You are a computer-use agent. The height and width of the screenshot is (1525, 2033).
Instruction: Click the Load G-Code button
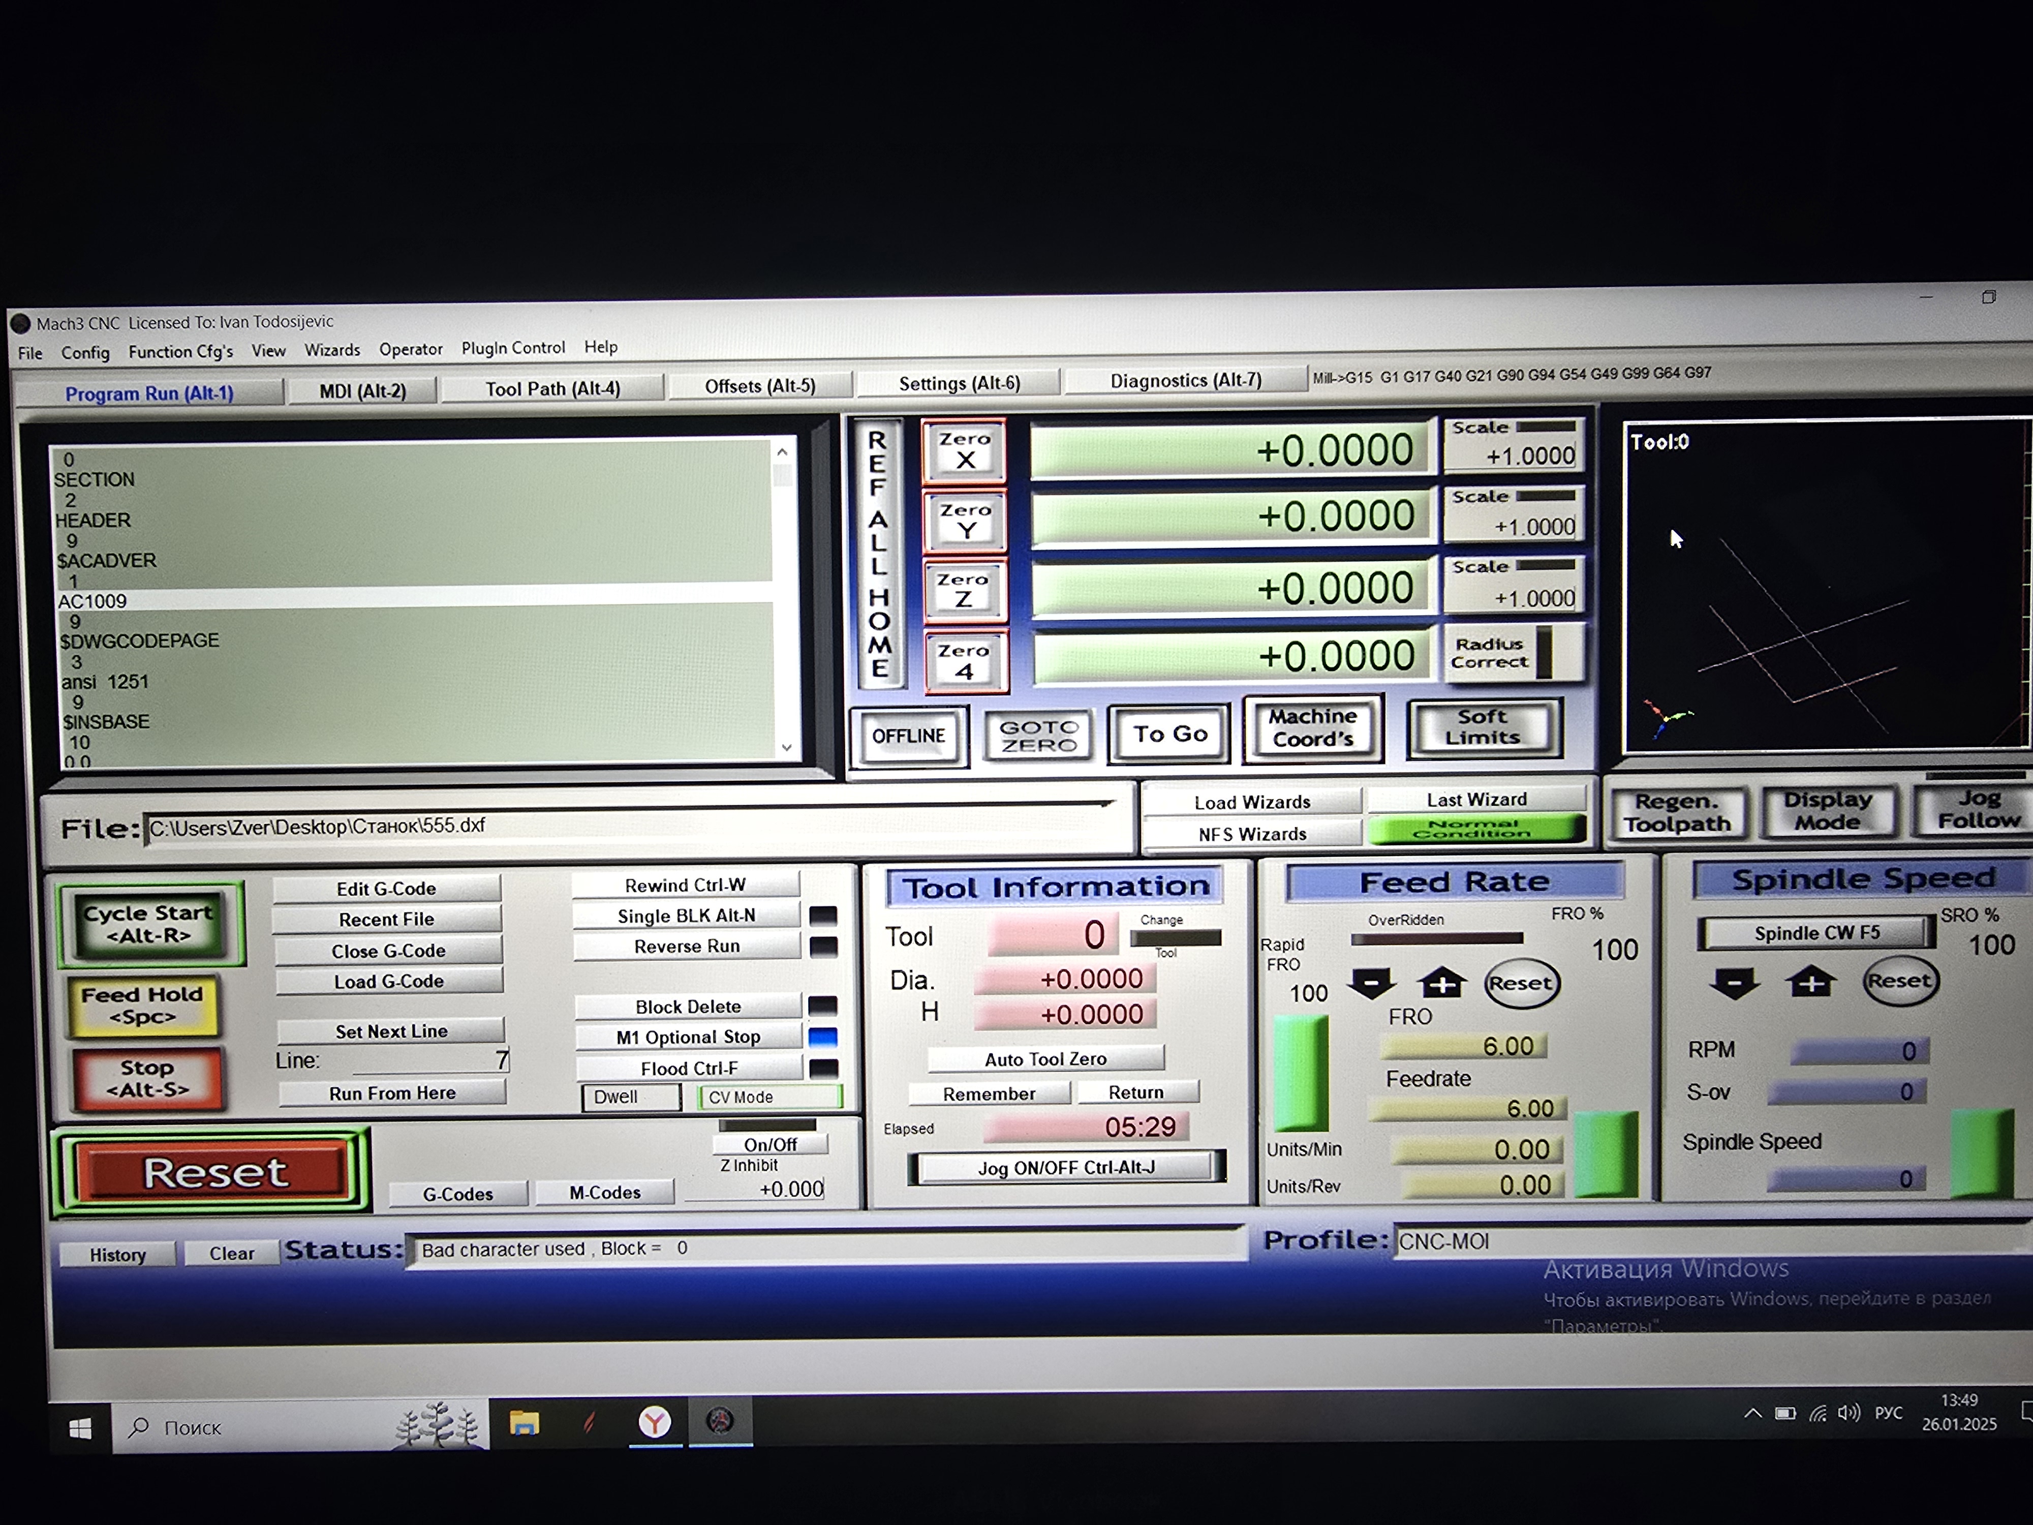click(x=388, y=982)
